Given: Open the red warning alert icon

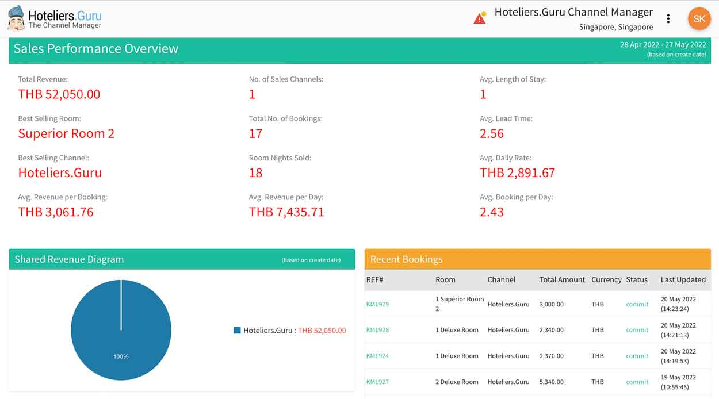Looking at the screenshot, I should pos(480,18).
